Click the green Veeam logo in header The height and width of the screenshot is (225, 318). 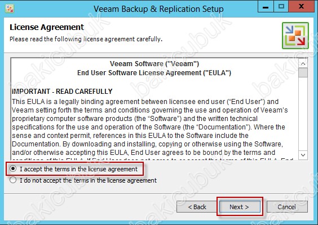pyautogui.click(x=295, y=36)
